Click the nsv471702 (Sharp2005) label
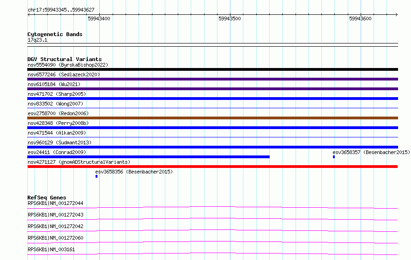Image resolution: width=411 pixels, height=260 pixels. [57, 94]
